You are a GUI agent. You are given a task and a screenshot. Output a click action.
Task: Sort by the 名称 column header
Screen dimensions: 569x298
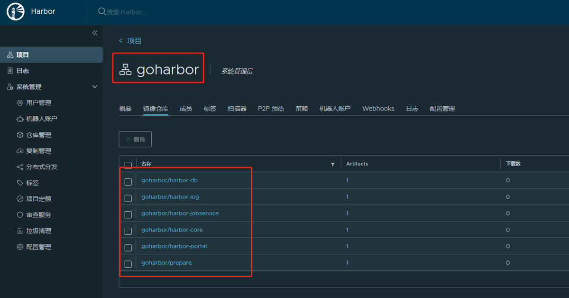147,164
